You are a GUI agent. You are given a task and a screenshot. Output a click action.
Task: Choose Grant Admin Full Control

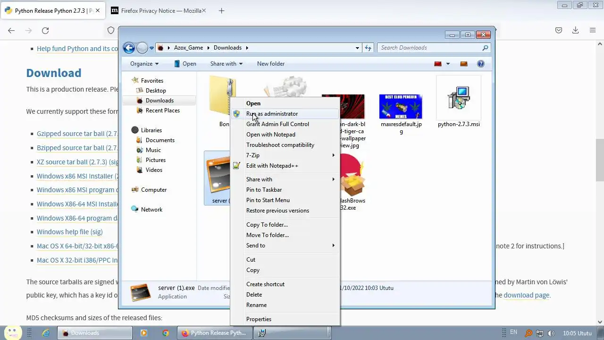pos(285,124)
